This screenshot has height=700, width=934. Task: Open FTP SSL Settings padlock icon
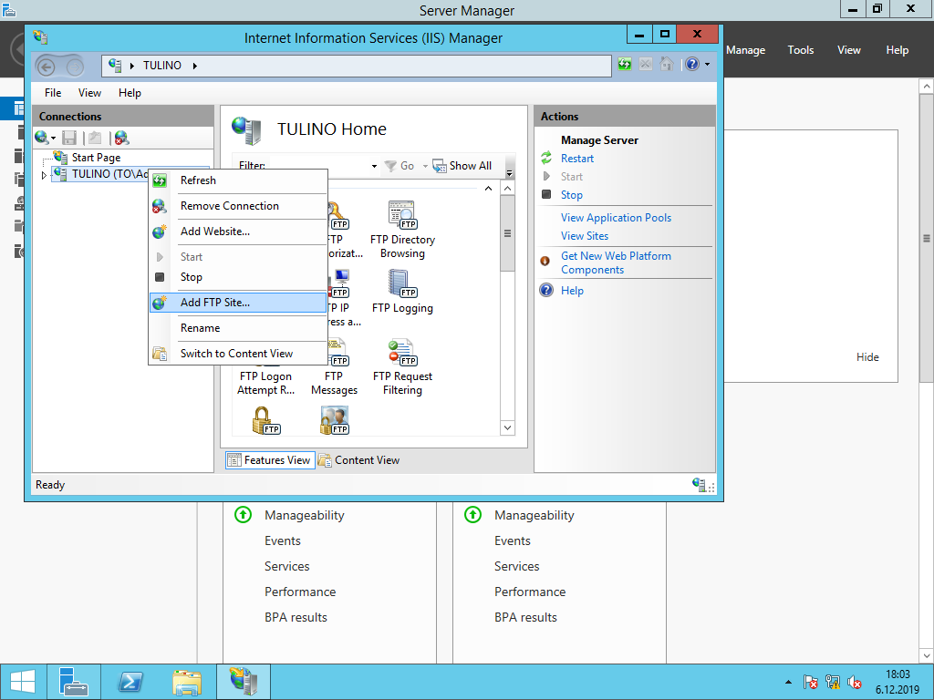(x=265, y=420)
